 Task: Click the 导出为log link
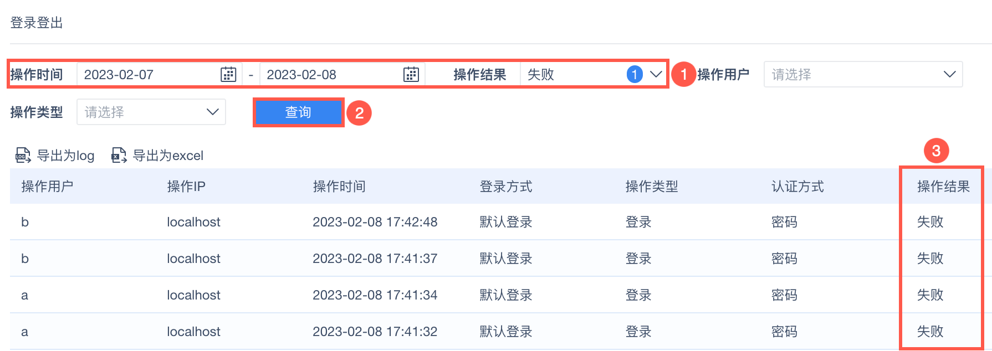pos(65,156)
